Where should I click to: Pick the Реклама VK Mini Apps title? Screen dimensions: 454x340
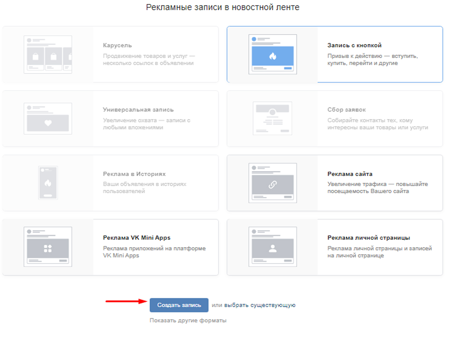[x=137, y=238]
